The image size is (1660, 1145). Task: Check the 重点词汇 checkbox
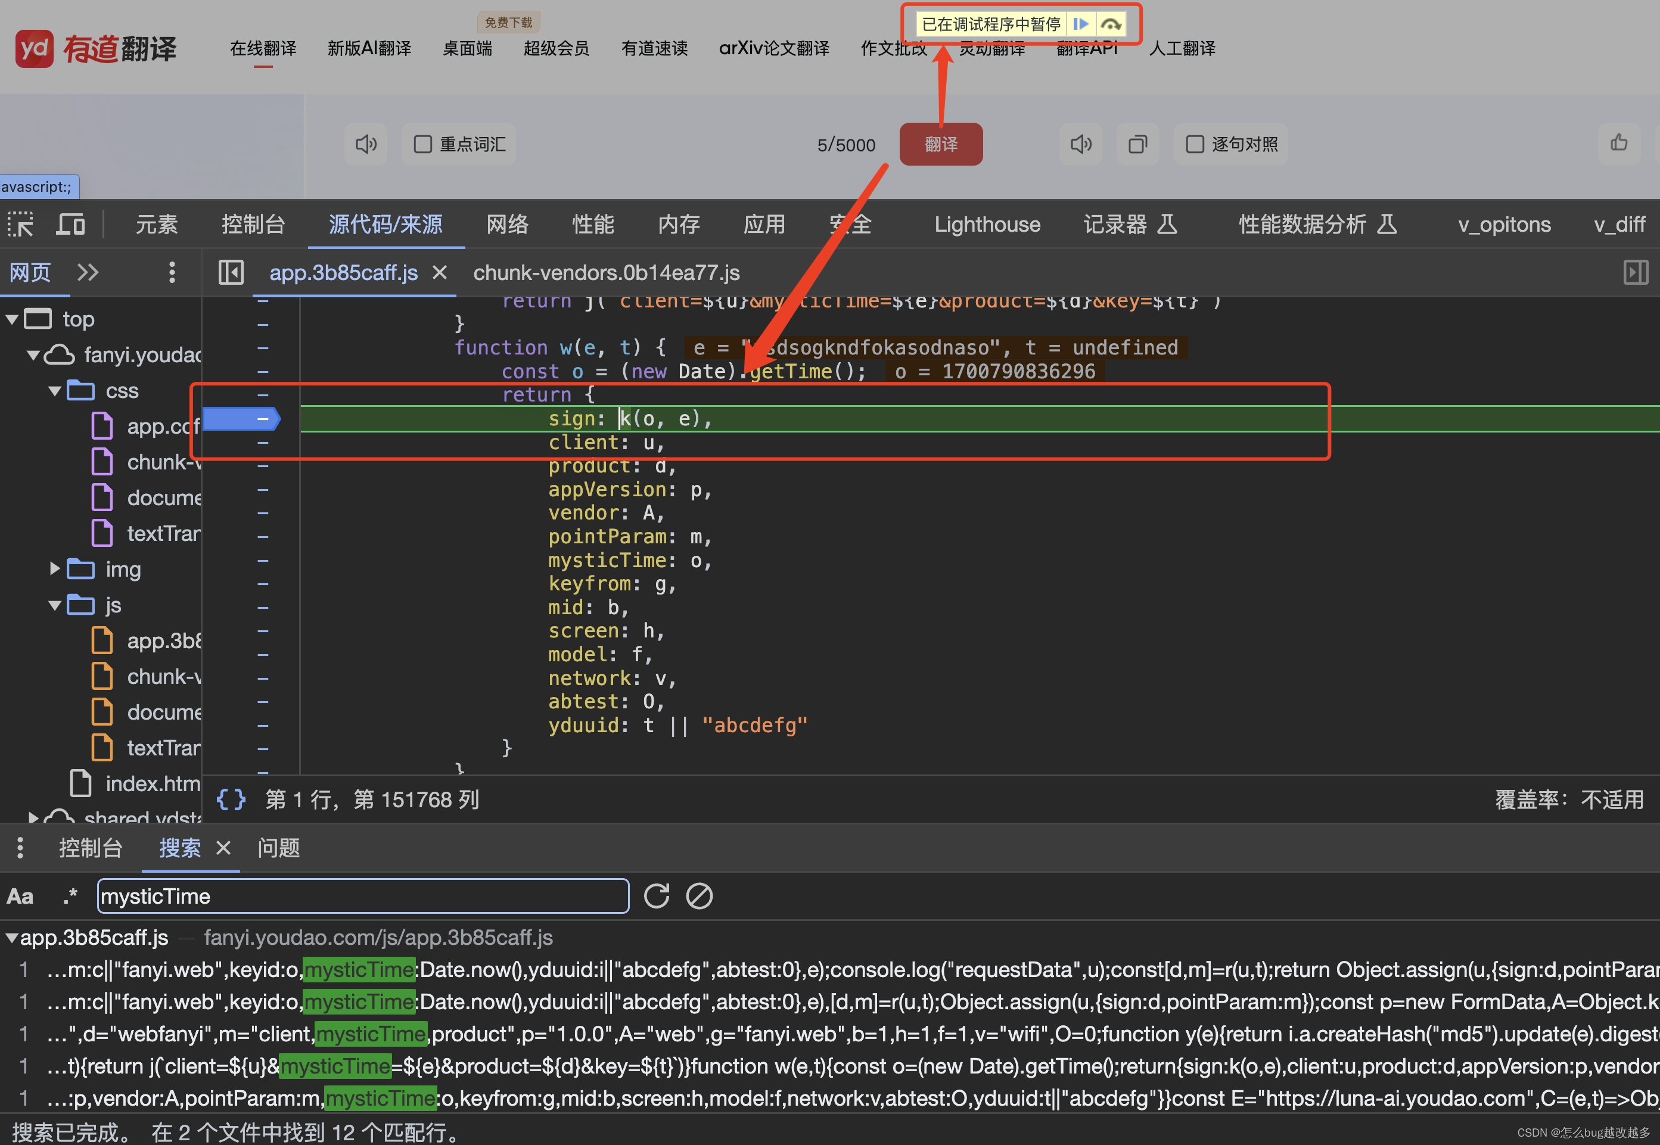pyautogui.click(x=422, y=144)
